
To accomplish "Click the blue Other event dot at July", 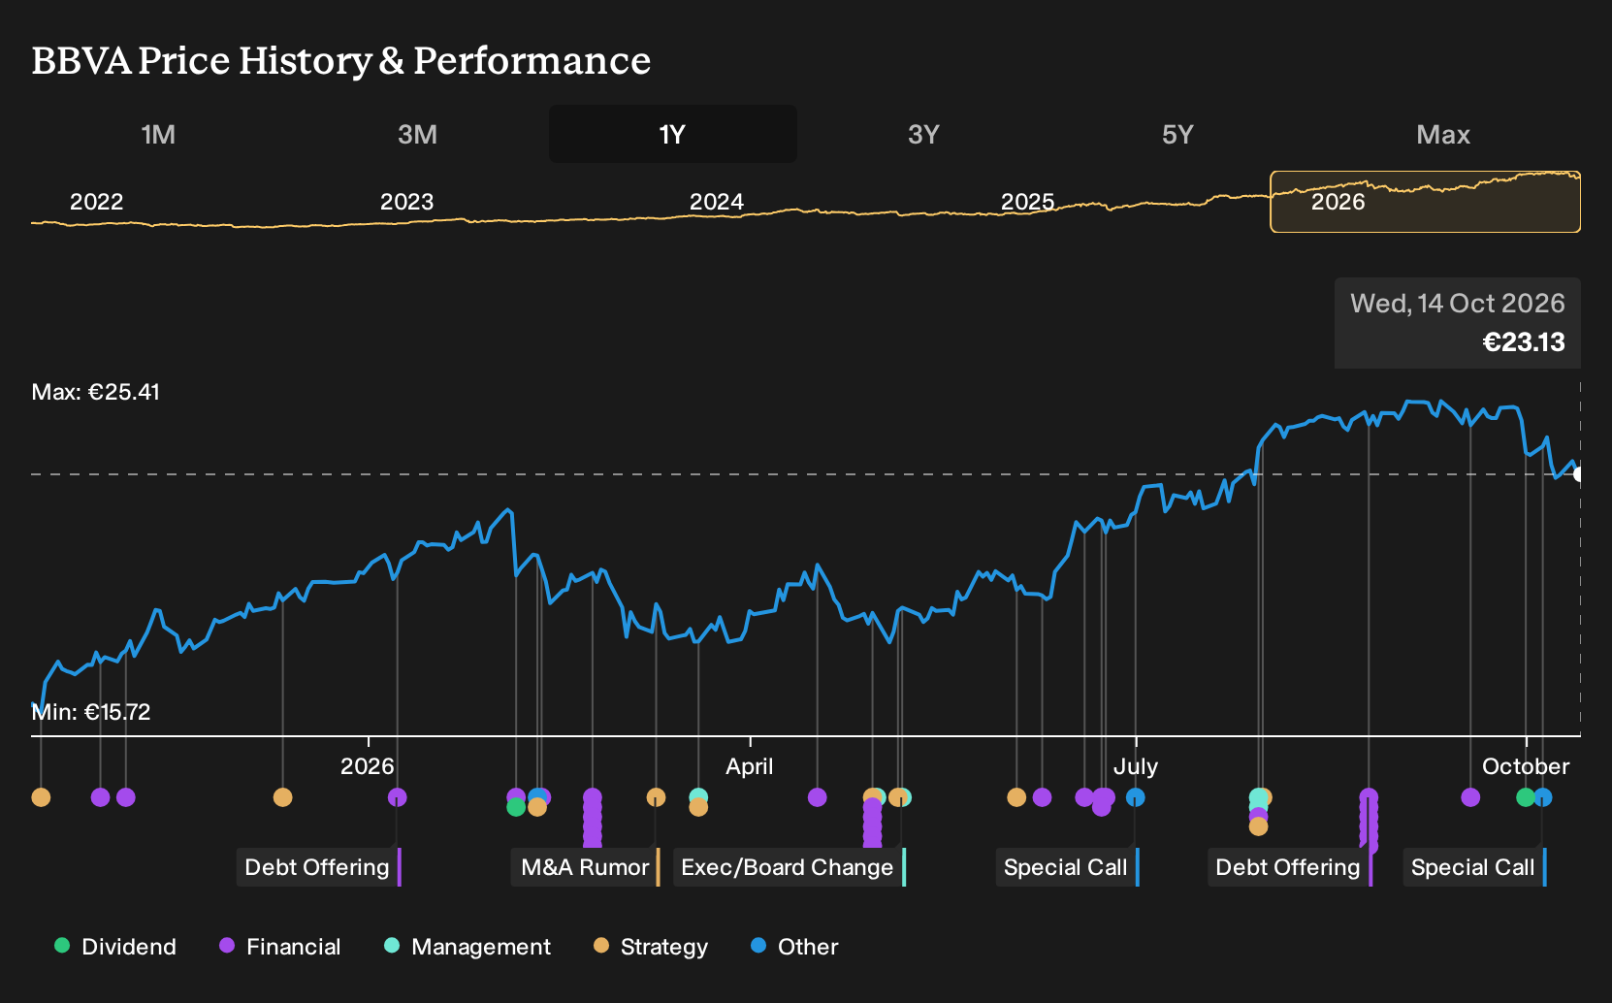I will tap(1136, 797).
